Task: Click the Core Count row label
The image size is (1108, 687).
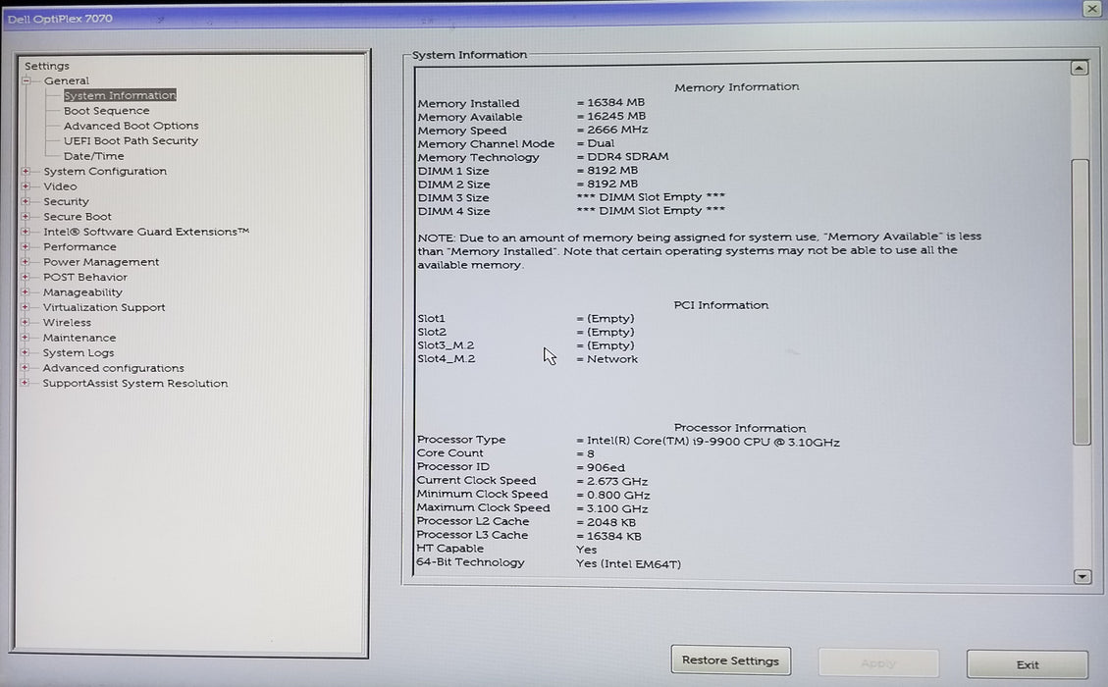Action: (450, 453)
